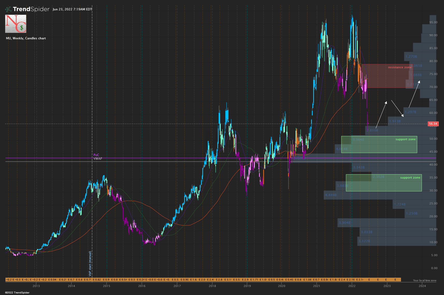This screenshot has width=444, height=295.
Task: Click the TrendSpider logo
Action: 27,9
